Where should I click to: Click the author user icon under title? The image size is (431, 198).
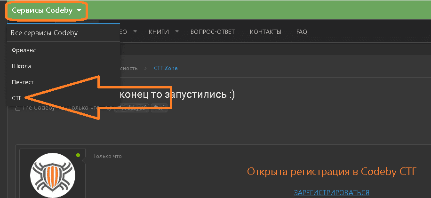(18, 108)
